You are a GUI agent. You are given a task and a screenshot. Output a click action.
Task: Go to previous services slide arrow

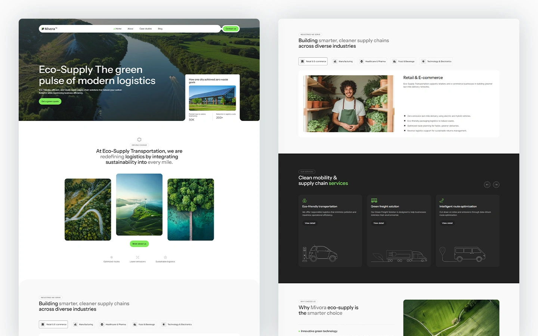487,184
